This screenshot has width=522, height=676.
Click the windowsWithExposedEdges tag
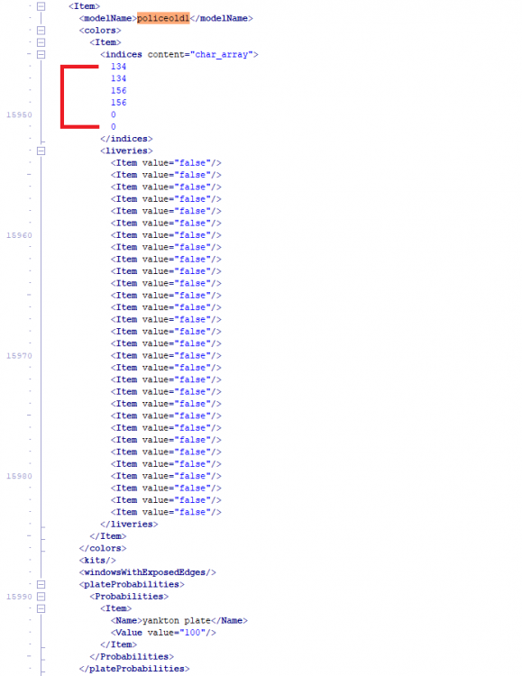click(148, 572)
